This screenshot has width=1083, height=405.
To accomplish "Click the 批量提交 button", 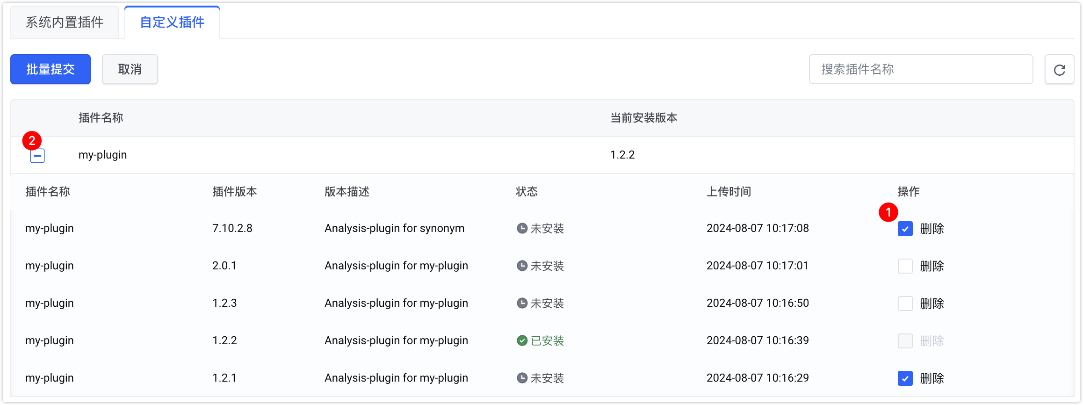I will (x=51, y=69).
